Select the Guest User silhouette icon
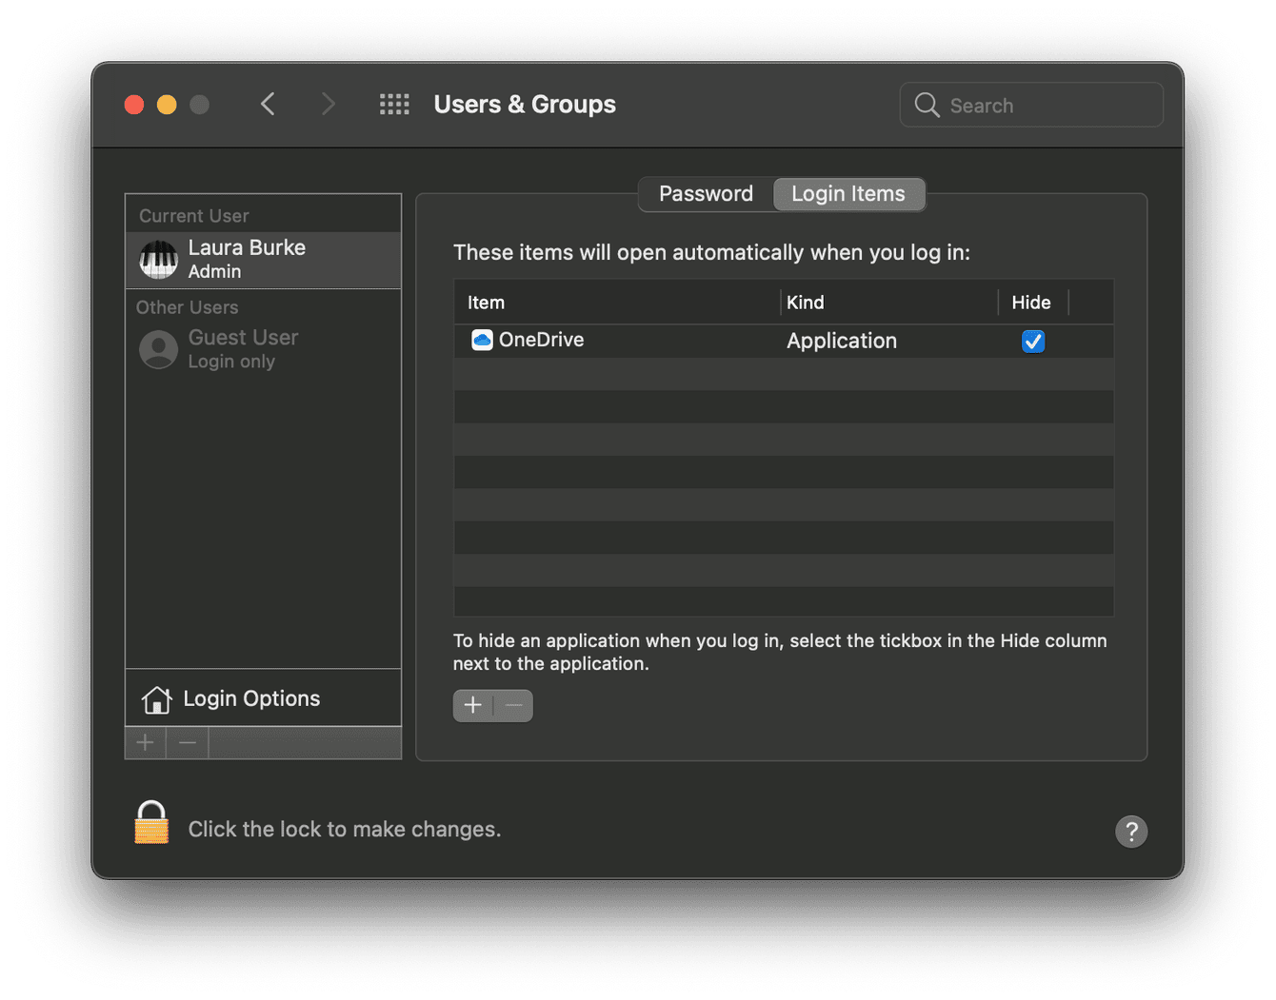The height and width of the screenshot is (1000, 1276). [x=158, y=349]
